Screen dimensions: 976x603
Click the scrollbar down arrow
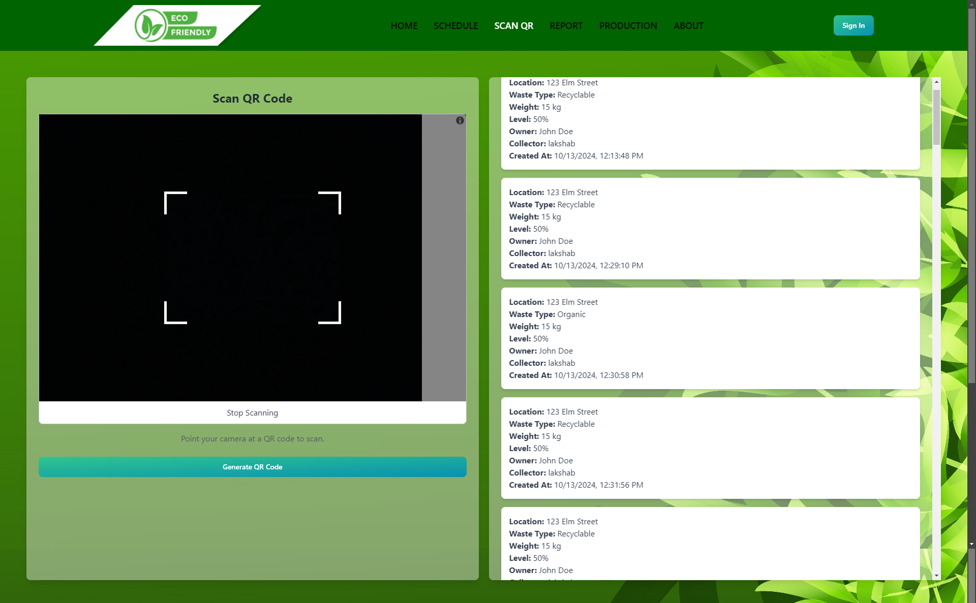(x=936, y=577)
